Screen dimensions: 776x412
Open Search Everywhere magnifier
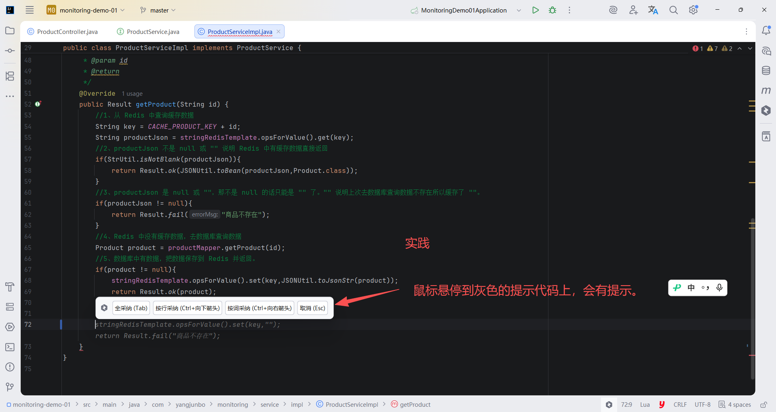[x=673, y=10]
